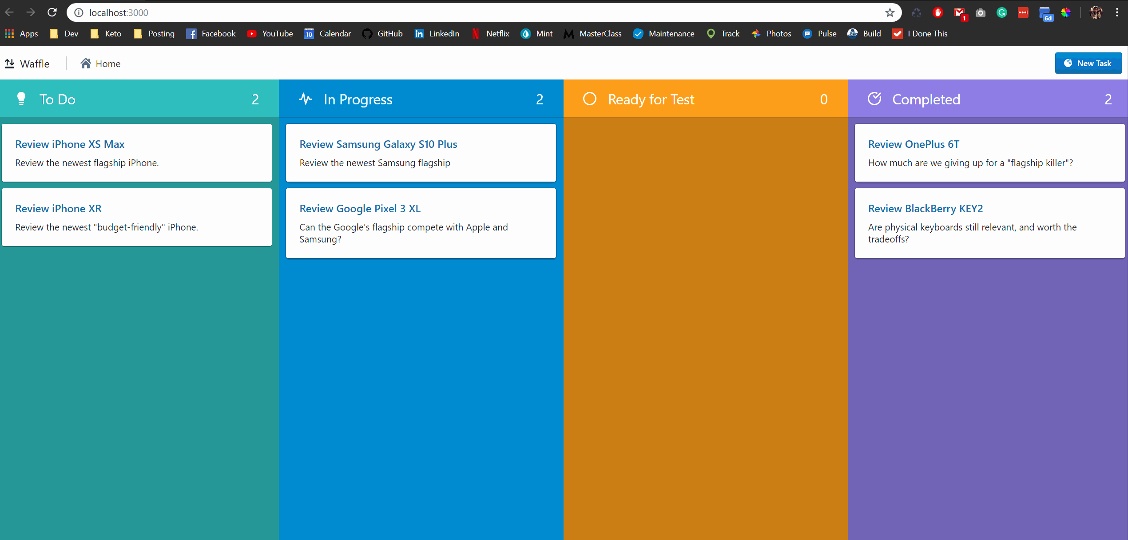
Task: Select the Review Google Pixel 3 XL card
Action: pos(421,223)
